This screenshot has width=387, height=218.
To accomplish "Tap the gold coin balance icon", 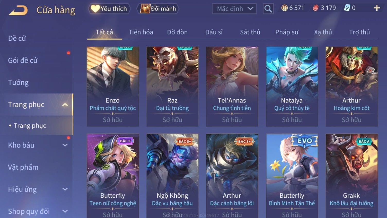I will (284, 8).
